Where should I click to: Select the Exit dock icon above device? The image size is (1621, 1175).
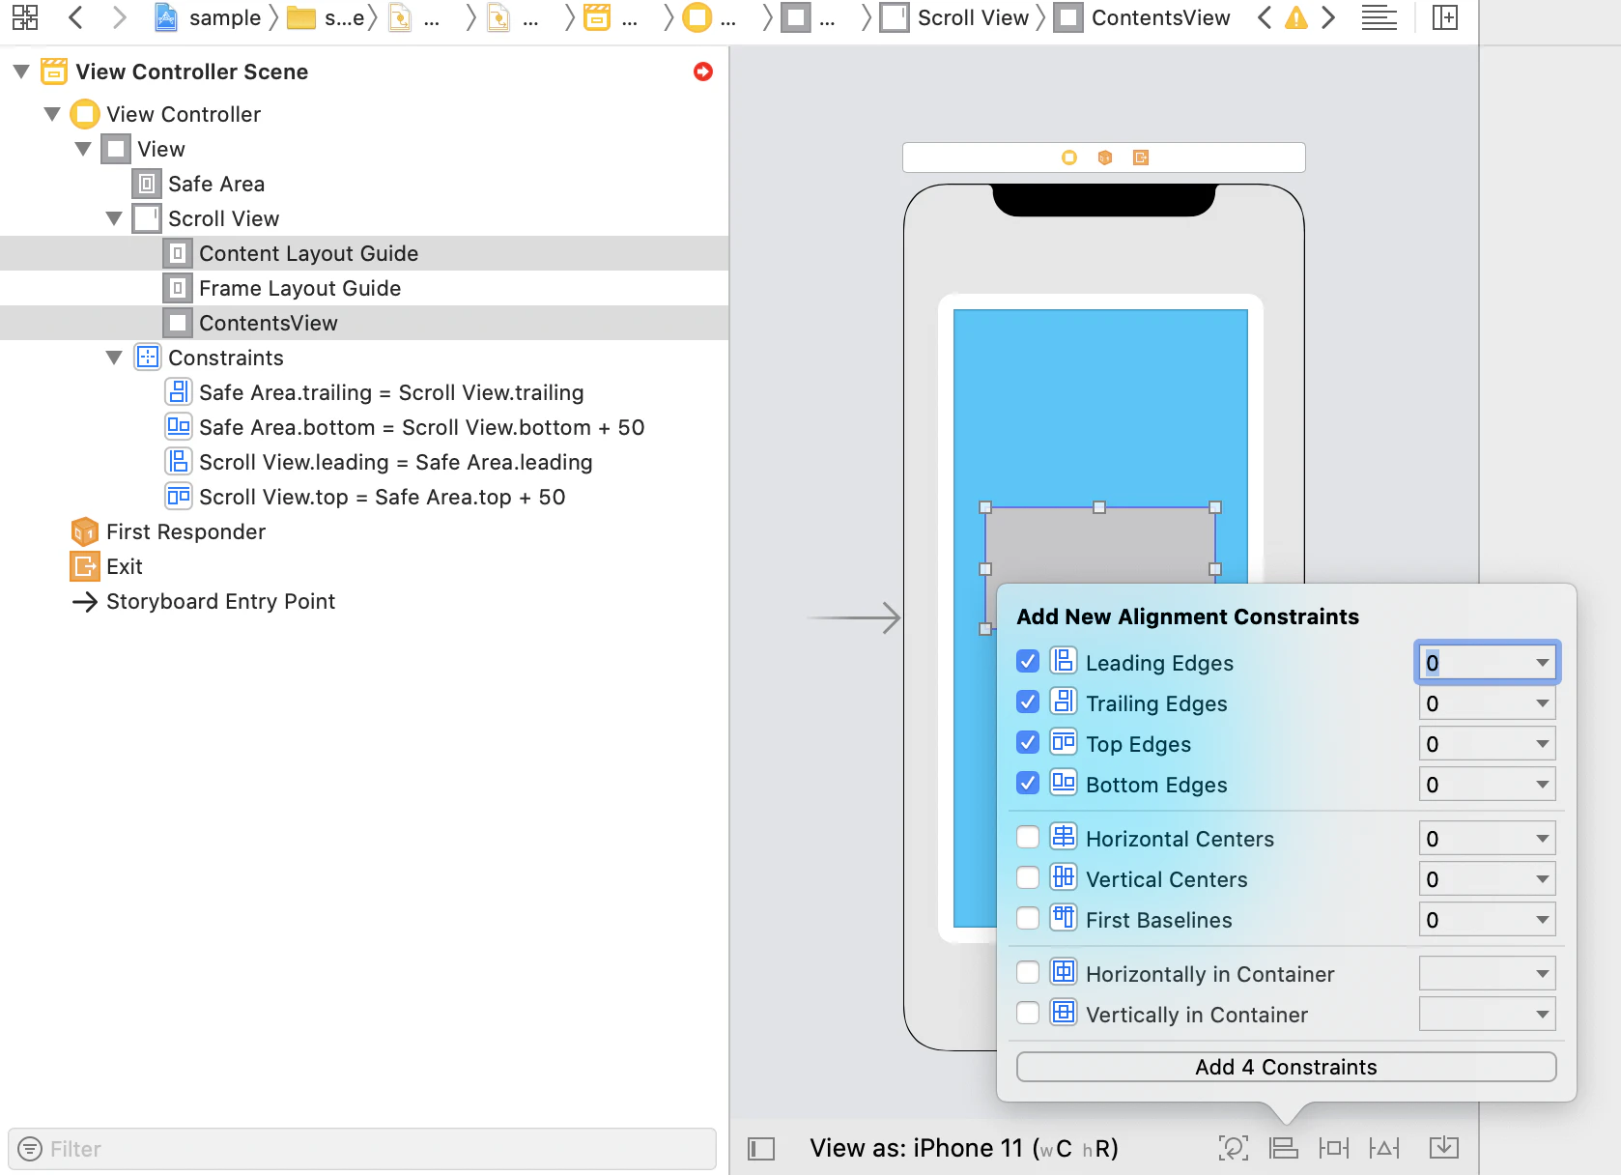1141,158
